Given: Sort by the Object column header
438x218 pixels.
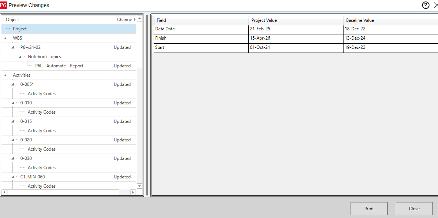Looking at the screenshot, I should [56, 19].
